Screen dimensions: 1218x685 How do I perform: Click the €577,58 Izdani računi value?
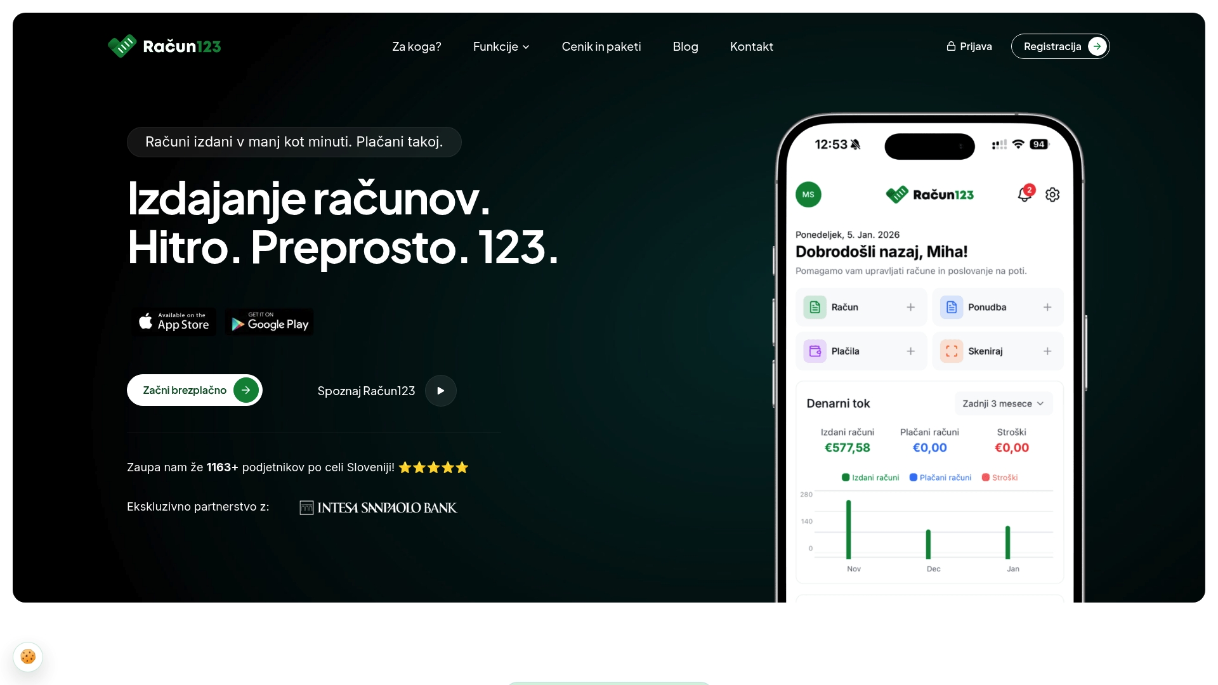click(x=848, y=448)
